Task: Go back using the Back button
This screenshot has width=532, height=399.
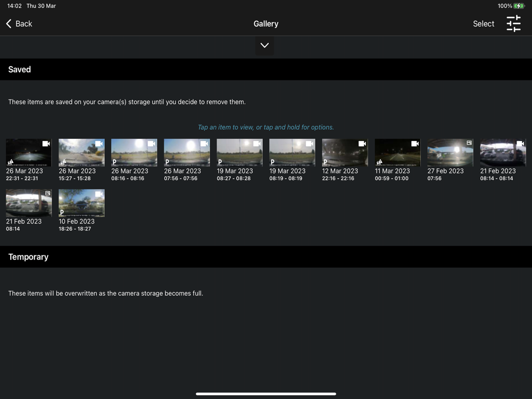Action: pyautogui.click(x=19, y=24)
